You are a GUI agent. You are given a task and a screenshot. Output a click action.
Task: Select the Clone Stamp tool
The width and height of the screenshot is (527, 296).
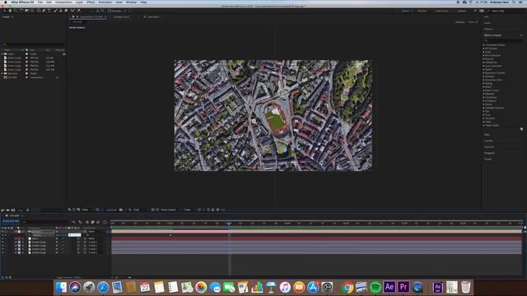(61, 11)
